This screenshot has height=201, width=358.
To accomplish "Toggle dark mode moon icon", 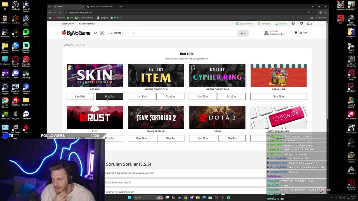I will tap(95, 33).
